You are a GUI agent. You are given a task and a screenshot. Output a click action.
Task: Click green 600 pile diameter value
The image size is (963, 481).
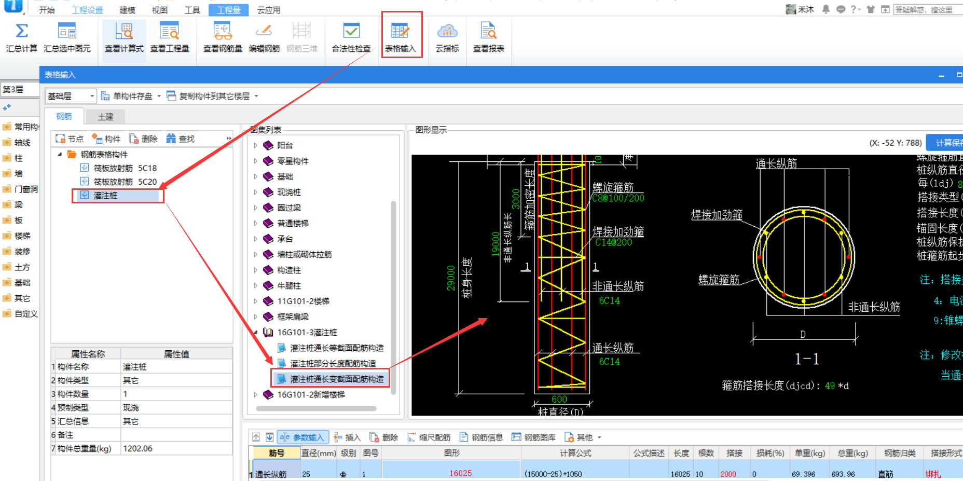(x=559, y=399)
